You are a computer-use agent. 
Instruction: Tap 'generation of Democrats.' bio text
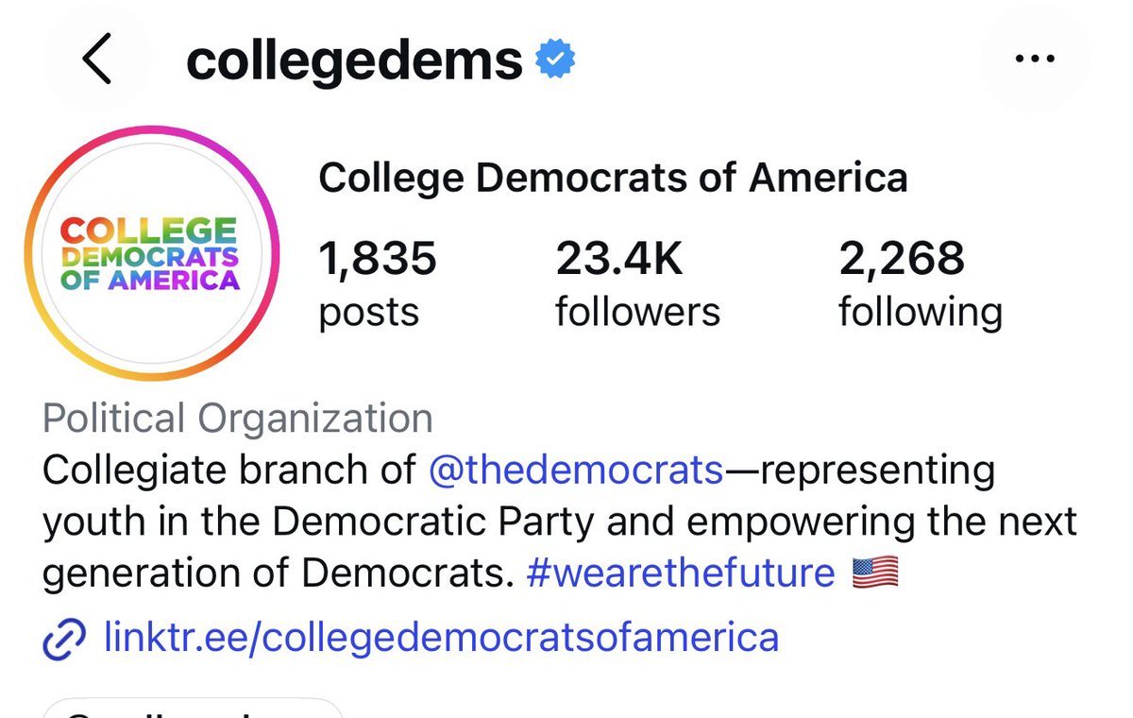[279, 573]
